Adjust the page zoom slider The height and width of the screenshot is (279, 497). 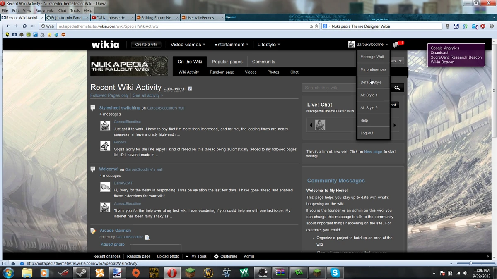[471, 263]
